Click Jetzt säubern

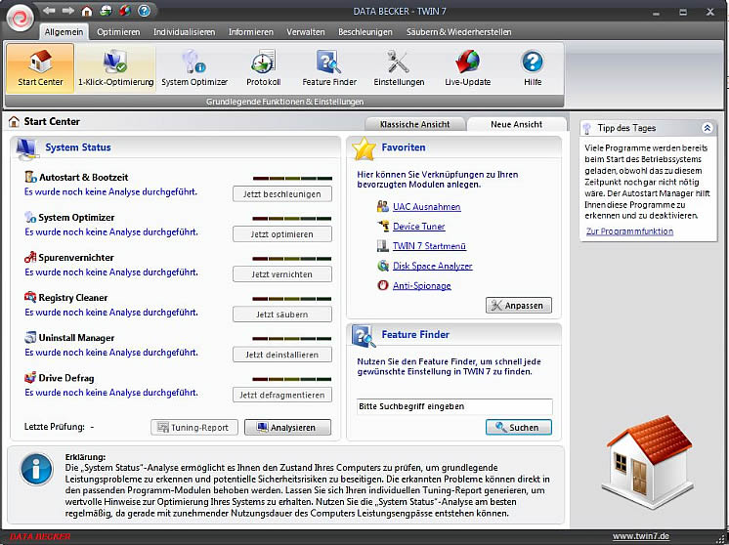point(282,314)
